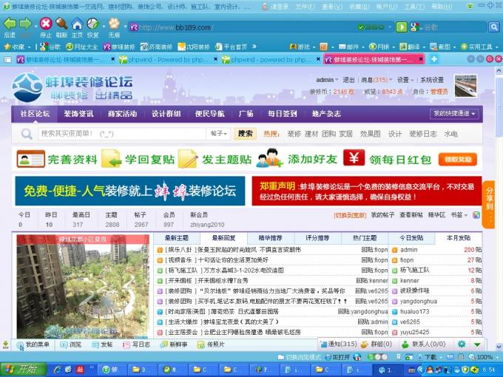The height and width of the screenshot is (377, 503).
Task: Go to browser home page icon
Action: click(x=77, y=24)
